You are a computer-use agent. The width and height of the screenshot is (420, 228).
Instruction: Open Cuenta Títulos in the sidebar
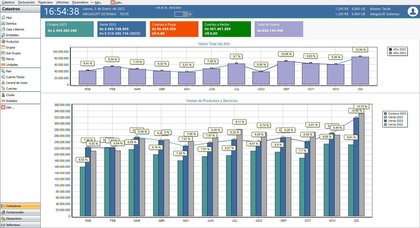point(13,77)
